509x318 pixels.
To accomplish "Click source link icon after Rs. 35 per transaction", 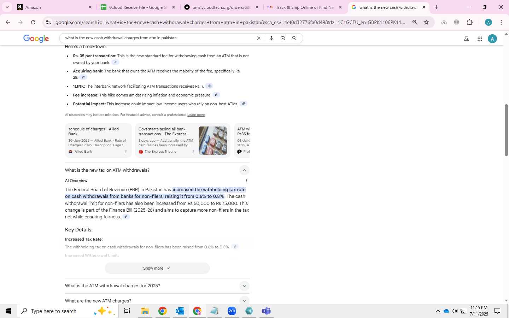I will (x=115, y=62).
